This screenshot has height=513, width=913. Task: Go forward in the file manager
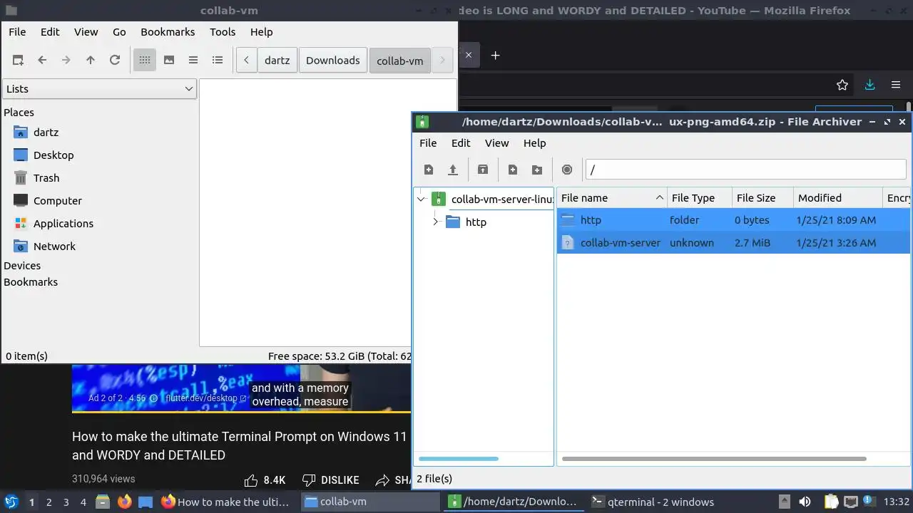click(66, 61)
